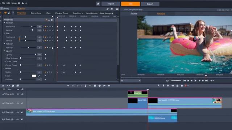Click the picture icon in Properties header
The width and height of the screenshot is (232, 130).
(x=49, y=20)
